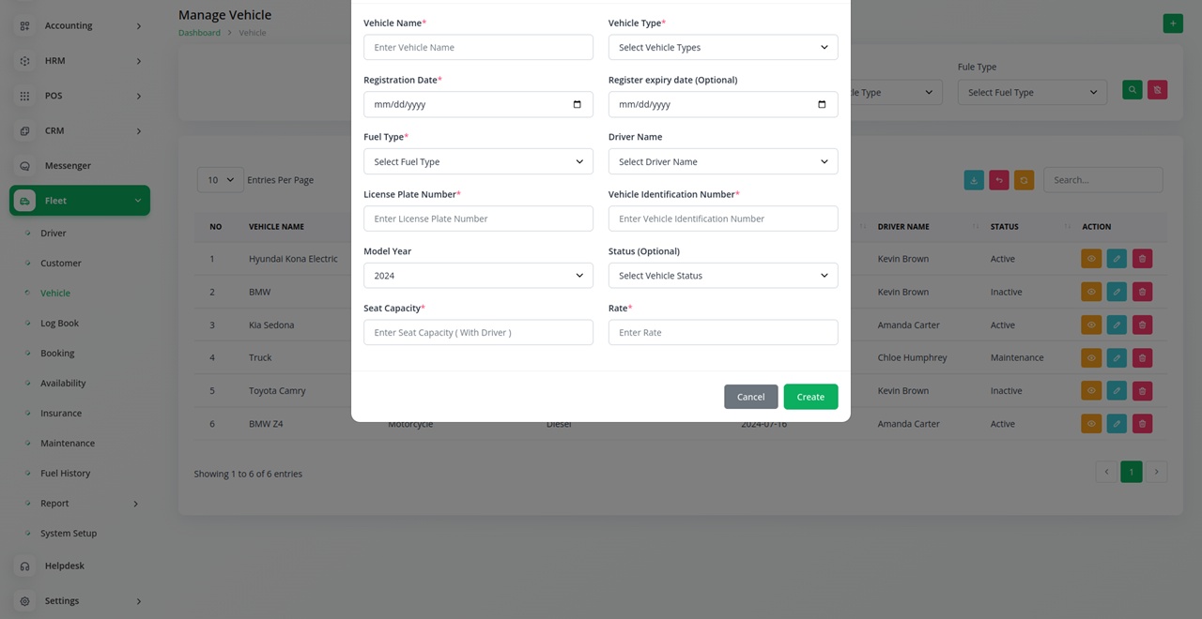Click the Messenger sidebar icon
This screenshot has height=619, width=1202.
pyautogui.click(x=25, y=166)
